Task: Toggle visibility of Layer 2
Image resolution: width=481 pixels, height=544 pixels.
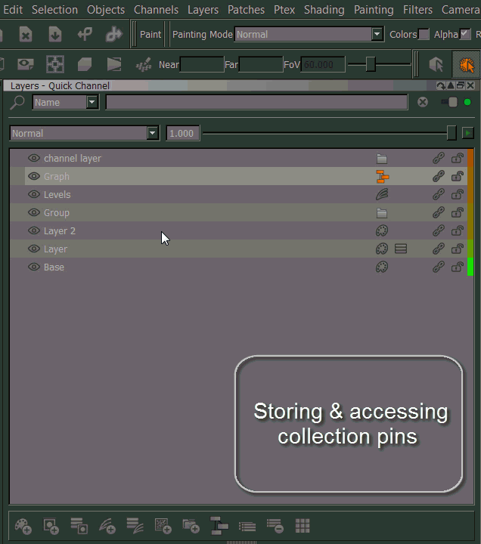Action: [x=34, y=231]
